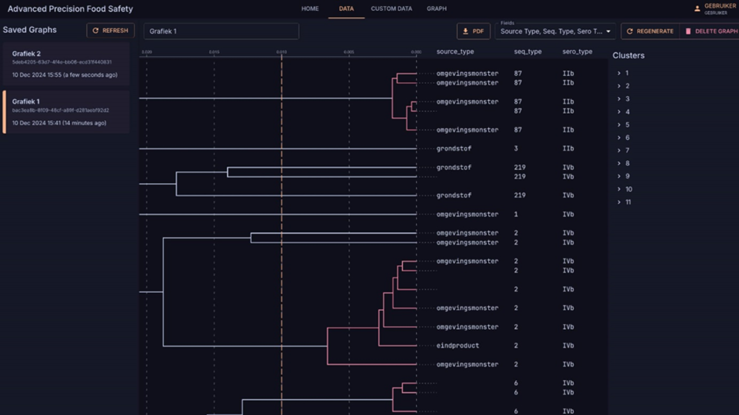Open the Graph tab

[x=436, y=8]
